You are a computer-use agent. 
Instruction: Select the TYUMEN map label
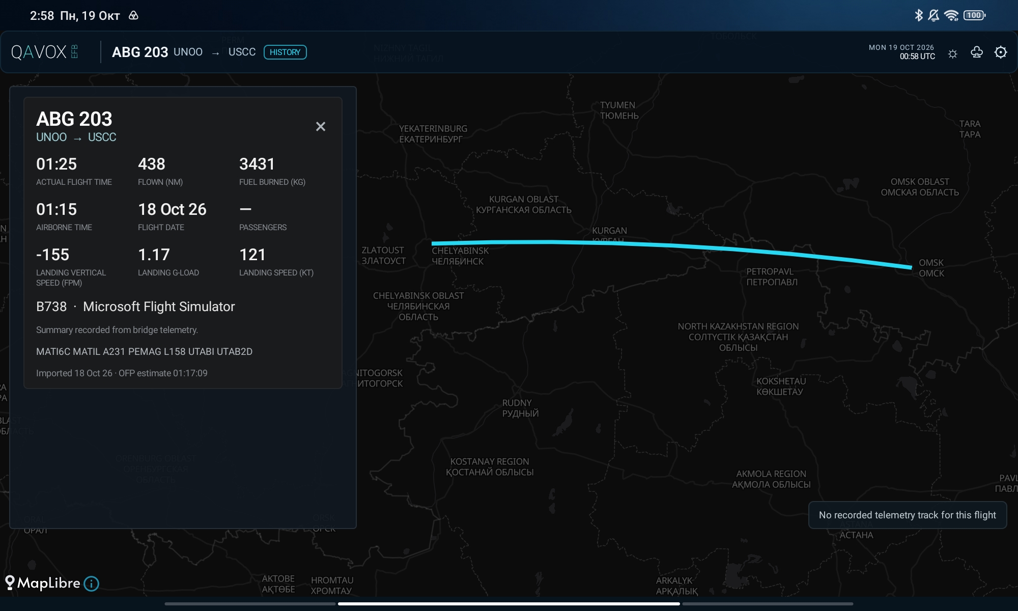point(619,110)
